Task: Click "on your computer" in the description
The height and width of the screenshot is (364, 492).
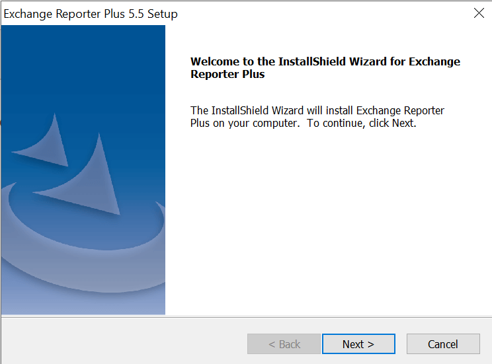Action: coord(257,124)
